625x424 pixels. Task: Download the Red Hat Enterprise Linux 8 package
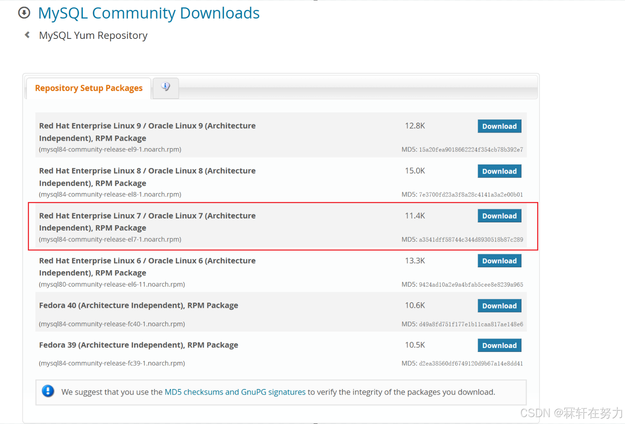tap(499, 171)
